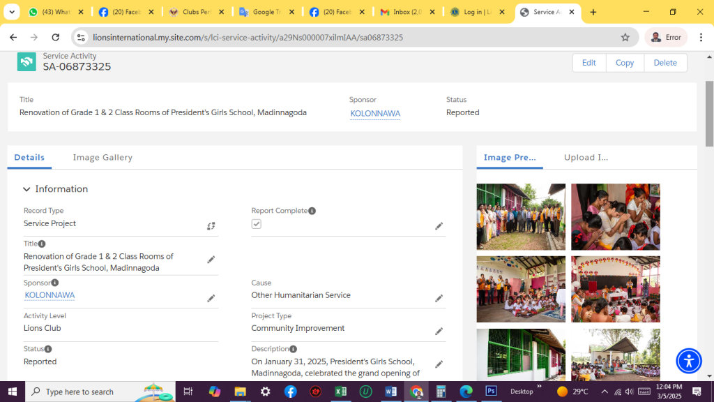
Task: Edit Project Type using its pencil icon
Action: click(x=439, y=331)
